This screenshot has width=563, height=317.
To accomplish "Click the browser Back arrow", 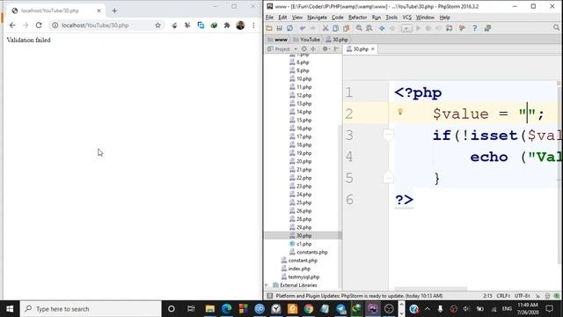I will click(x=12, y=26).
